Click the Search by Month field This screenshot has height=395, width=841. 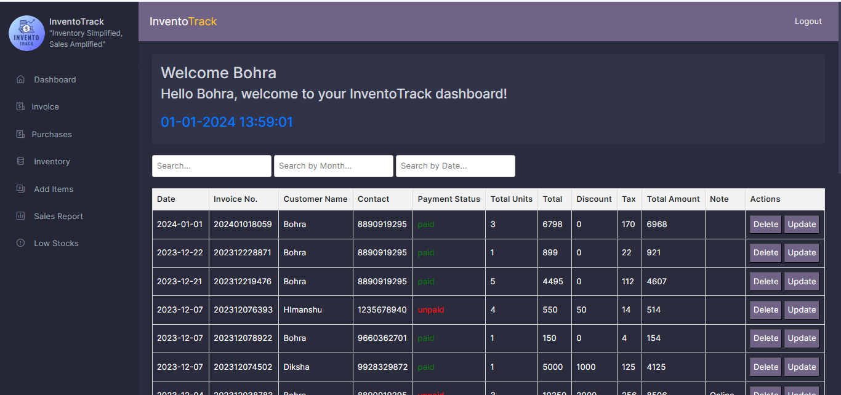click(x=333, y=166)
